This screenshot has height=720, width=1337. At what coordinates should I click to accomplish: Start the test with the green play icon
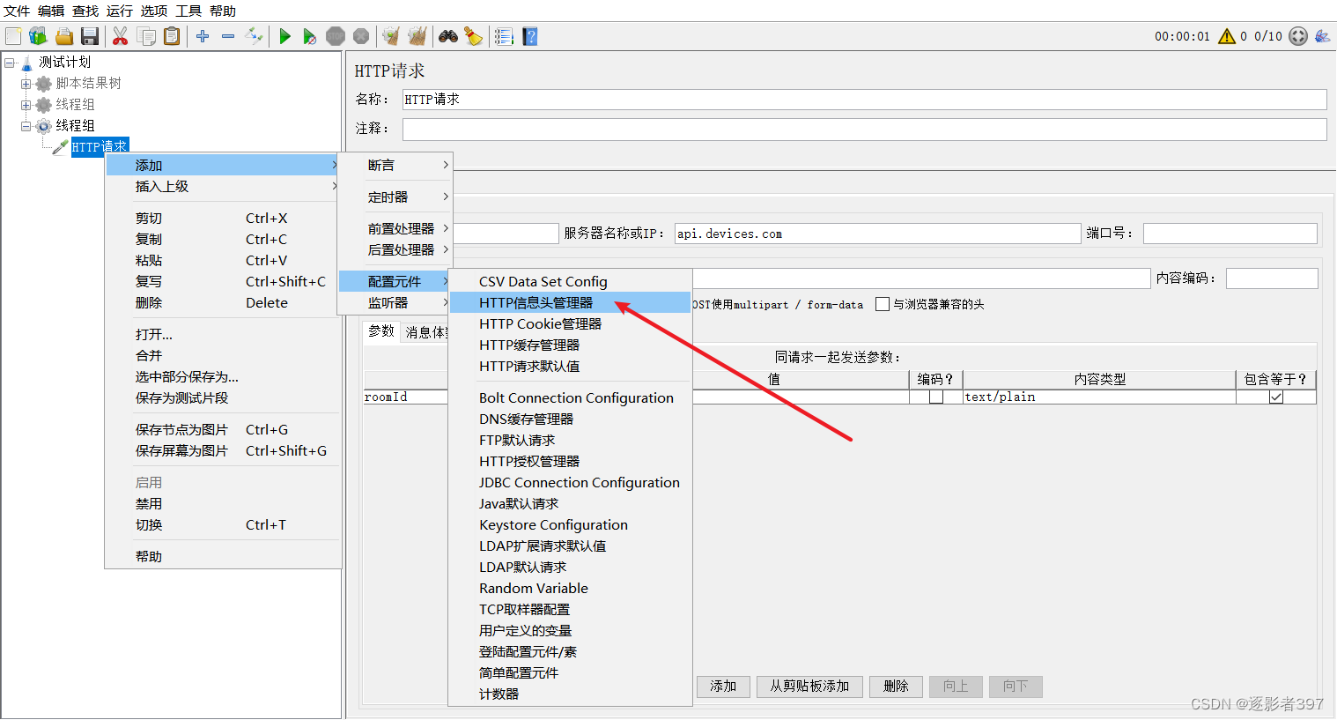coord(284,36)
